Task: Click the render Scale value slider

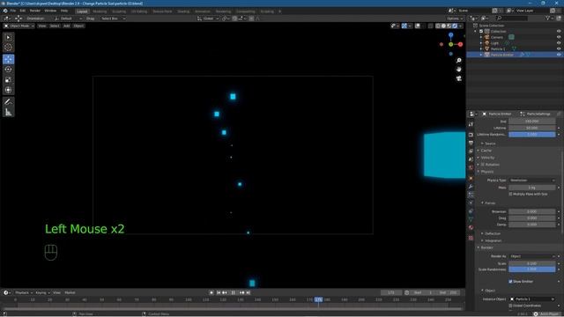Action: 532,263
